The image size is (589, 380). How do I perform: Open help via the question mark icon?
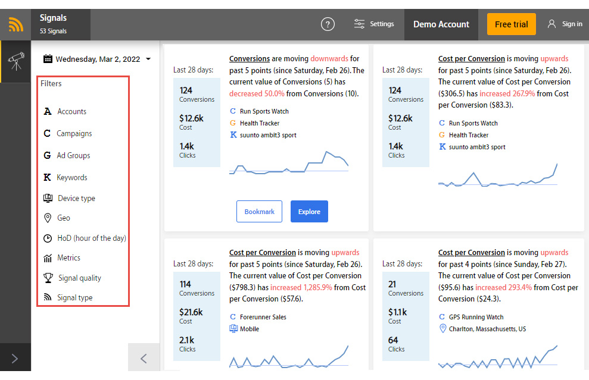pyautogui.click(x=328, y=24)
